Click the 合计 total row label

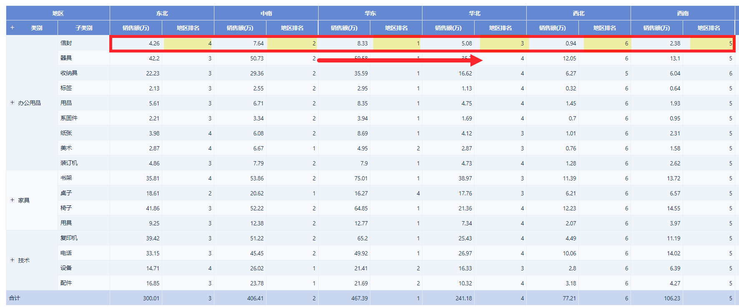pyautogui.click(x=15, y=298)
